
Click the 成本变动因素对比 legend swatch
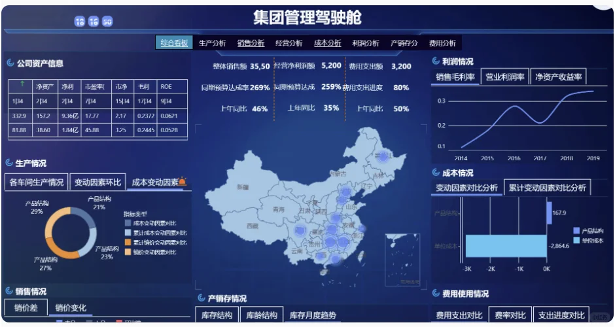tap(128, 223)
